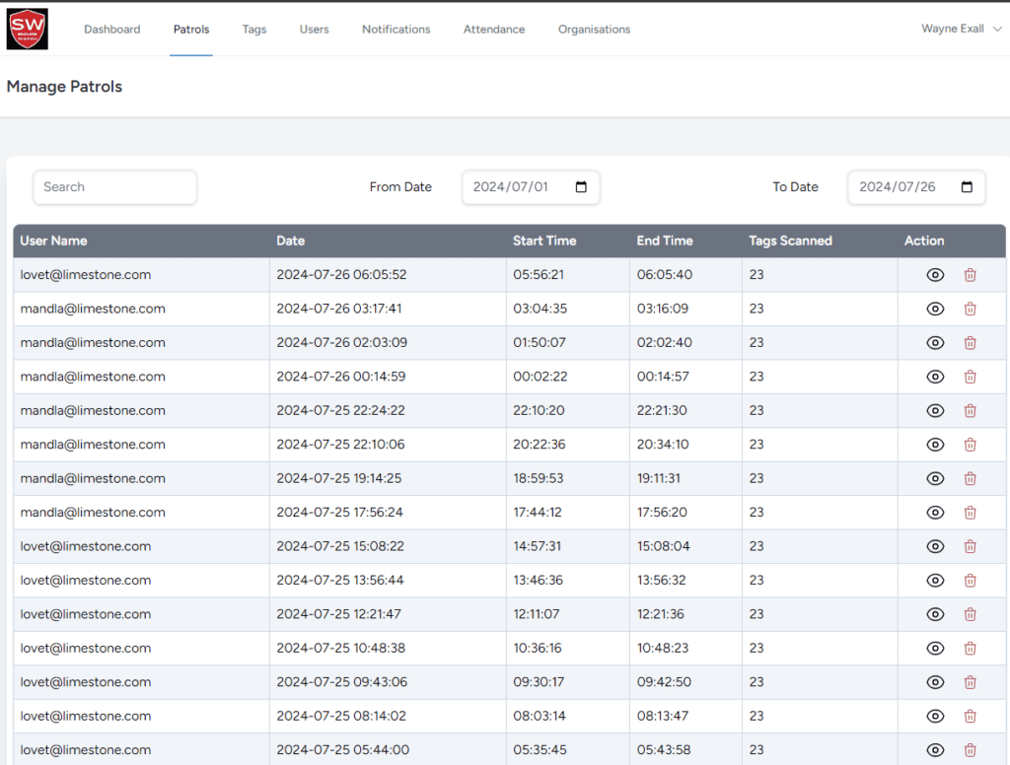Open the Notifications page link
Viewport: 1010px width, 765px height.
[396, 30]
